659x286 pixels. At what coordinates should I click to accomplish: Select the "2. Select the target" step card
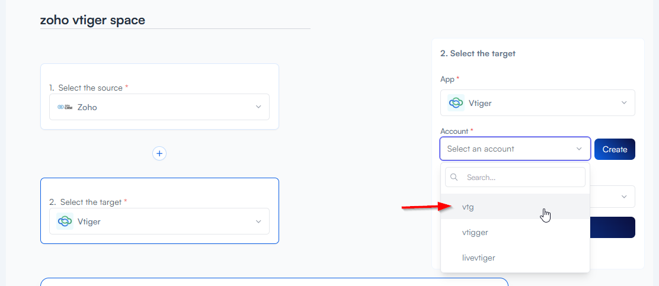[x=159, y=191]
